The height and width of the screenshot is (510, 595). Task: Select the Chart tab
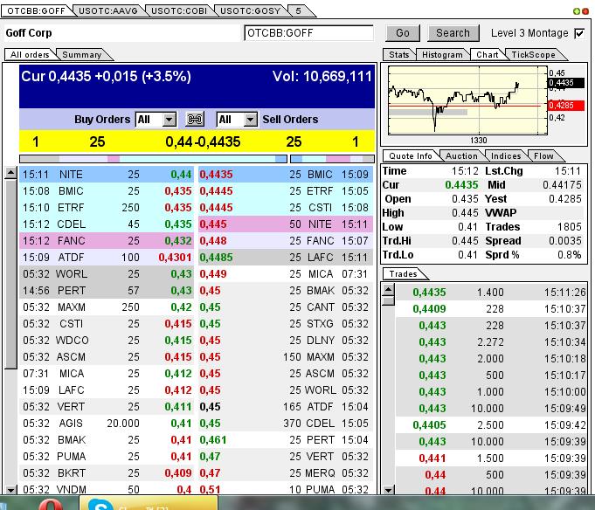point(488,55)
